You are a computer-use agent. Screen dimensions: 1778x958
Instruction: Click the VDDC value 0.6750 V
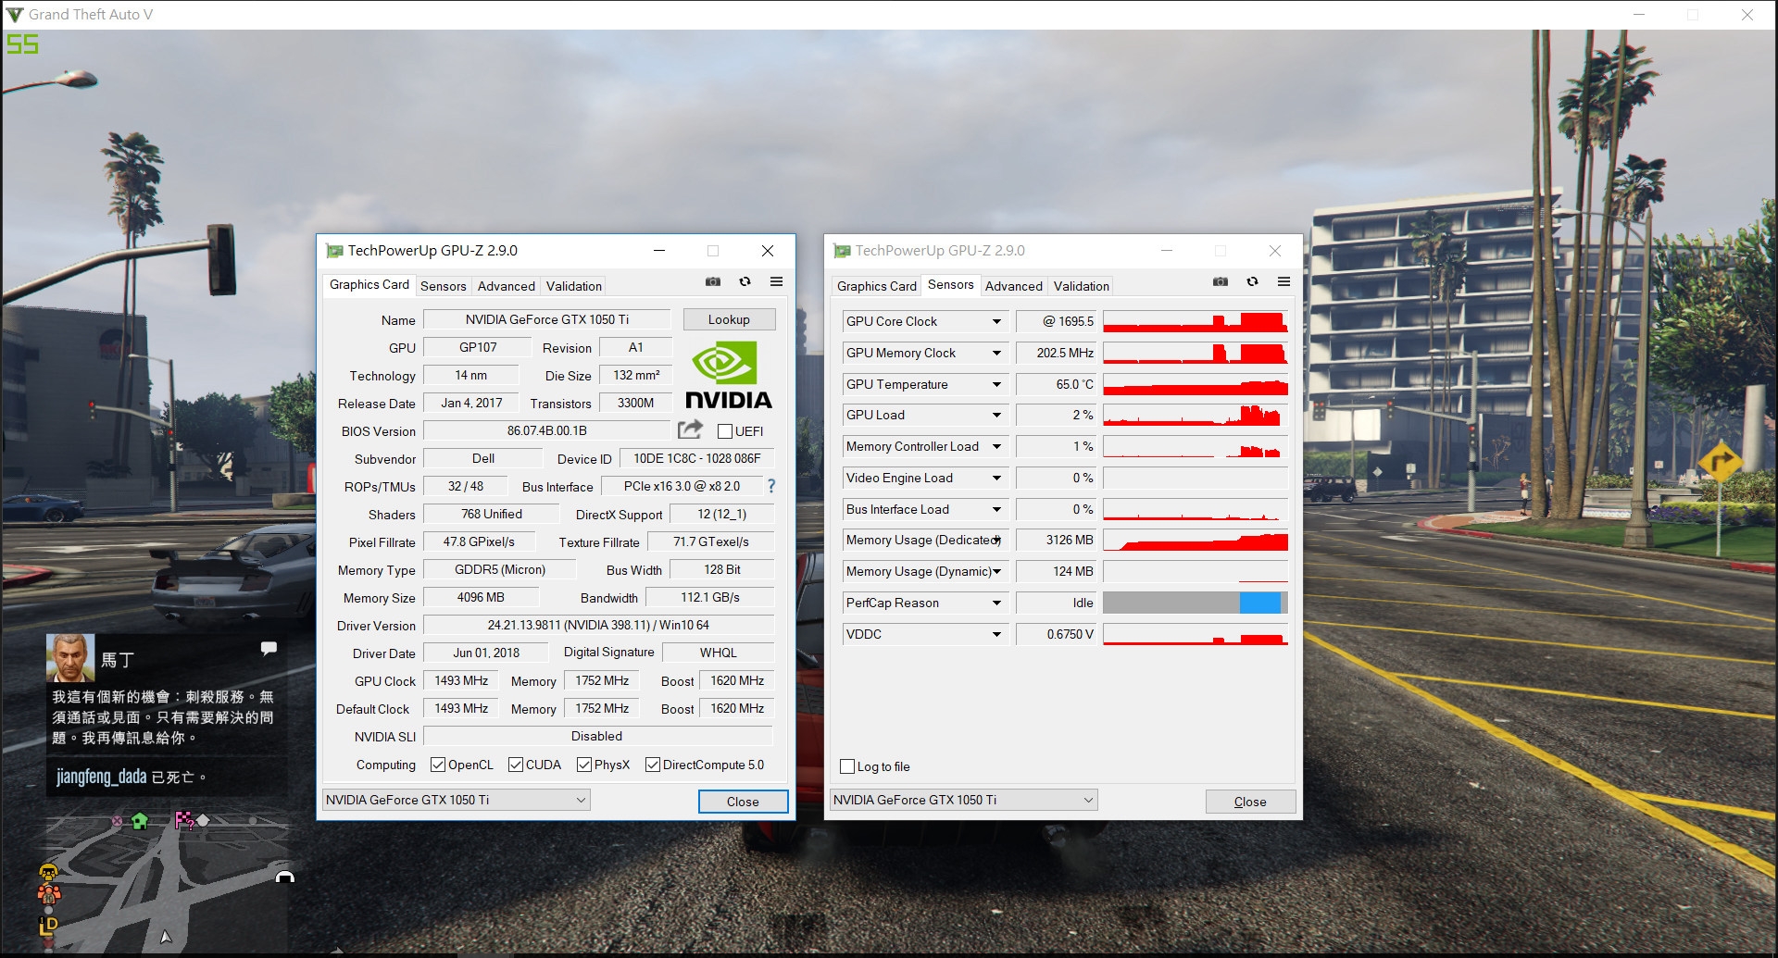1057,634
